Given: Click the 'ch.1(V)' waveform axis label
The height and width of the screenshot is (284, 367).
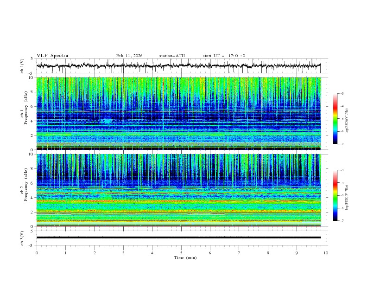Looking at the screenshot, I should [x=22, y=66].
